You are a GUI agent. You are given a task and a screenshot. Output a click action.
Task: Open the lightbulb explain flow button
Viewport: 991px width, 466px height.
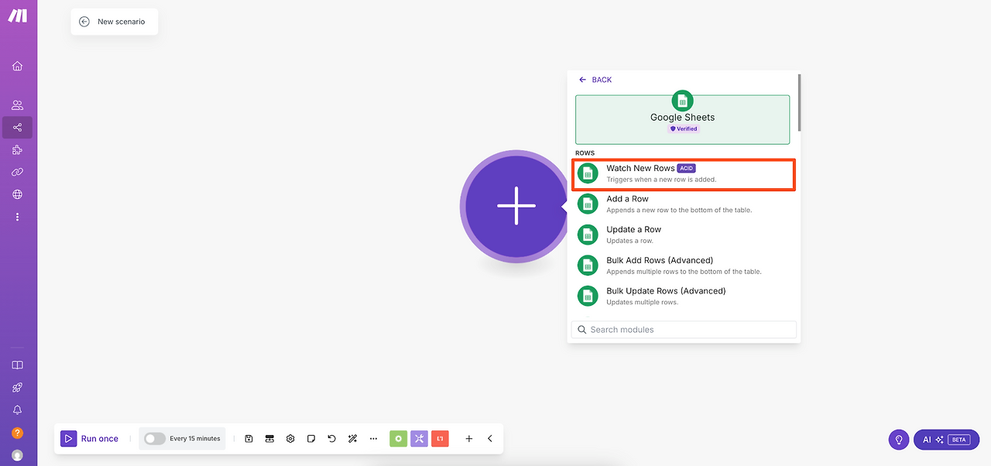899,440
